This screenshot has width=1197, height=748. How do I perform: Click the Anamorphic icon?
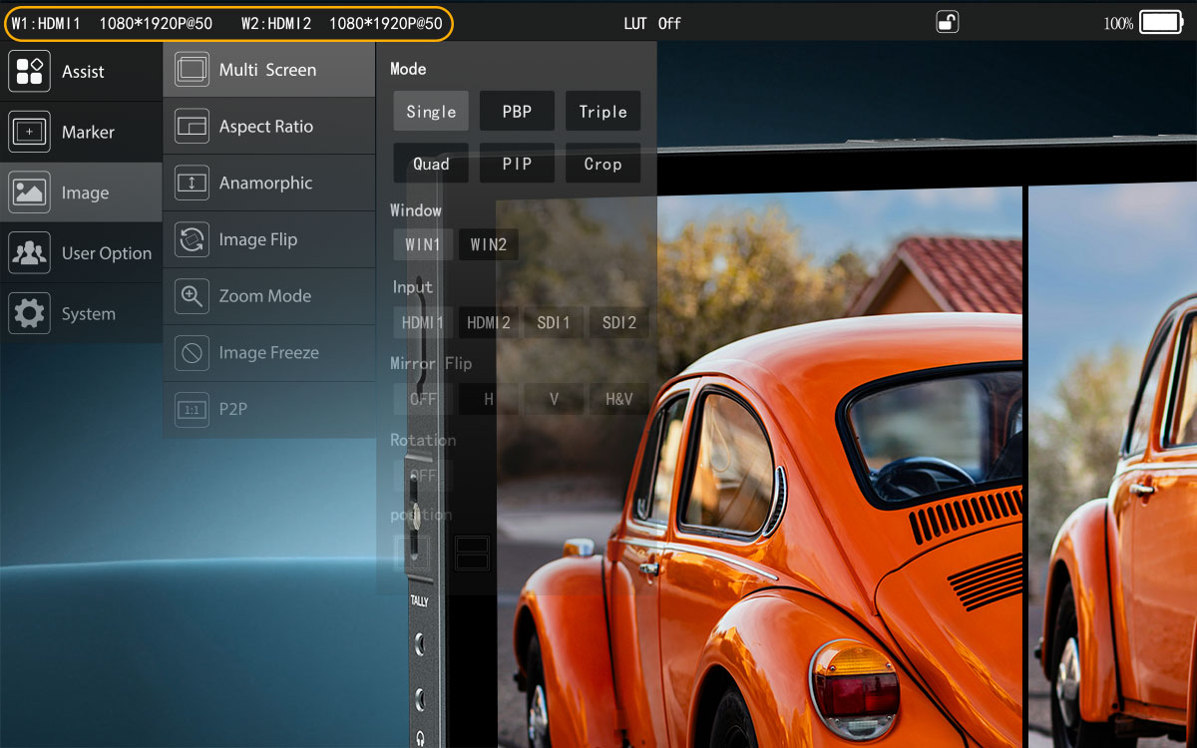[192, 183]
